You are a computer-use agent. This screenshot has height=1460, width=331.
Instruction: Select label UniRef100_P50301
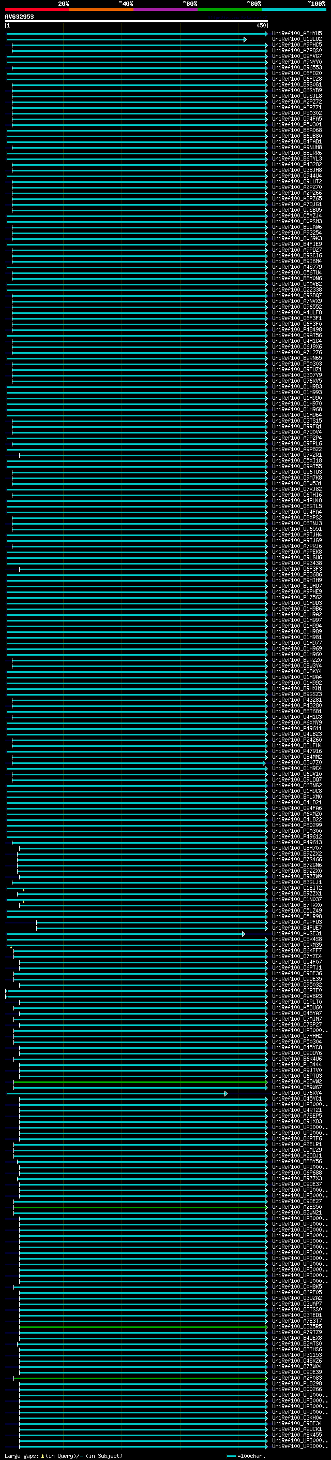(296, 124)
